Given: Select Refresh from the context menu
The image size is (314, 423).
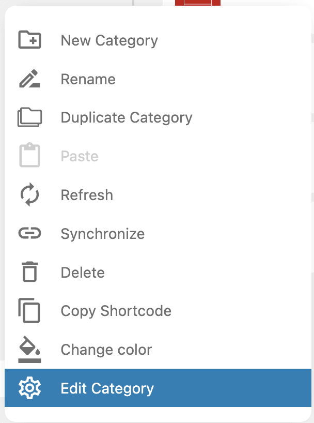Looking at the screenshot, I should [87, 195].
